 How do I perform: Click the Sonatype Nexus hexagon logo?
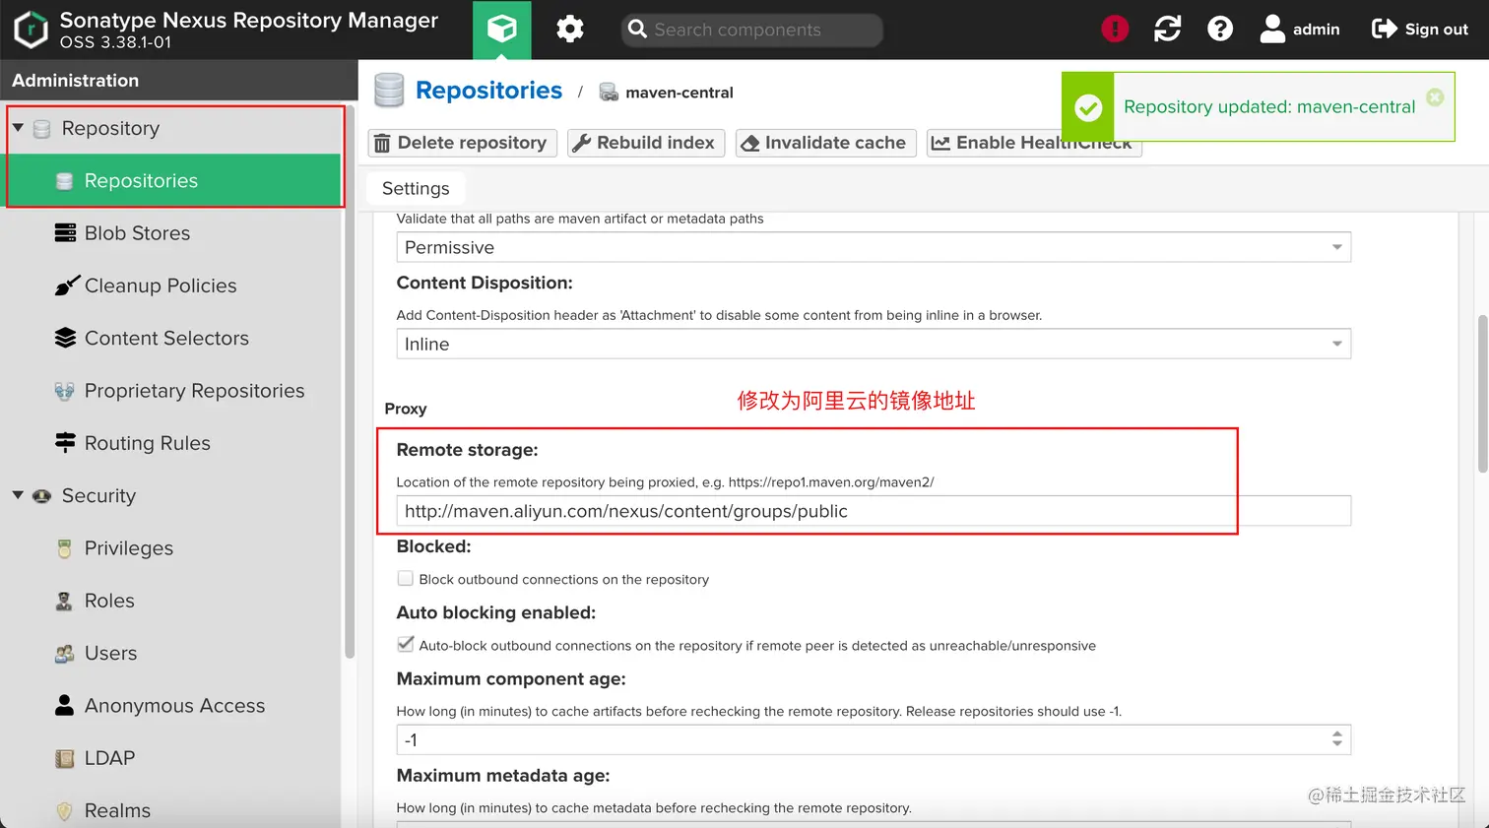31,30
